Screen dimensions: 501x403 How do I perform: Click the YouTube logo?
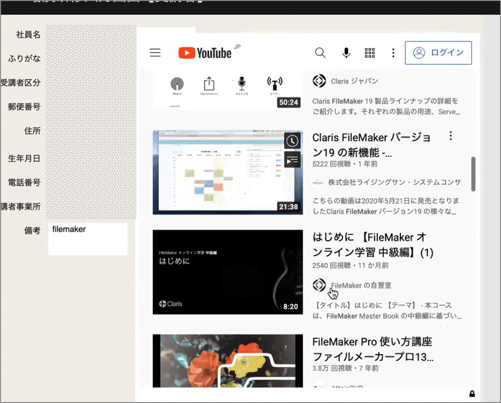coord(205,53)
